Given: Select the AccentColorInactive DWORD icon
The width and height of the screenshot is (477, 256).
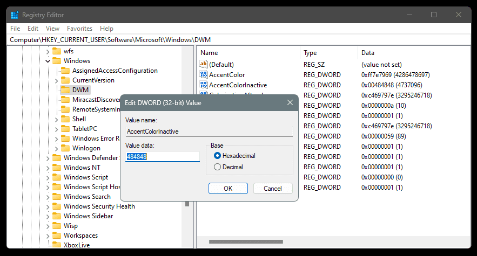Looking at the screenshot, I should [204, 85].
